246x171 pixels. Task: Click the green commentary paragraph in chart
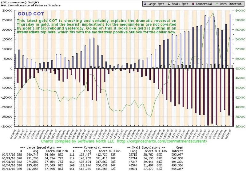click(x=97, y=26)
